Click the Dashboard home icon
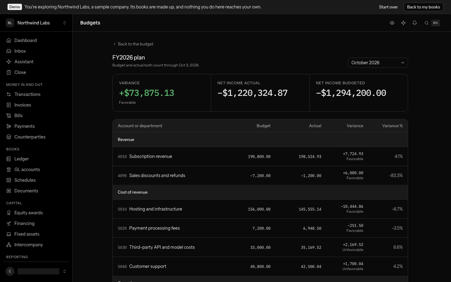Screen dimensions: 451x282 (9, 40)
